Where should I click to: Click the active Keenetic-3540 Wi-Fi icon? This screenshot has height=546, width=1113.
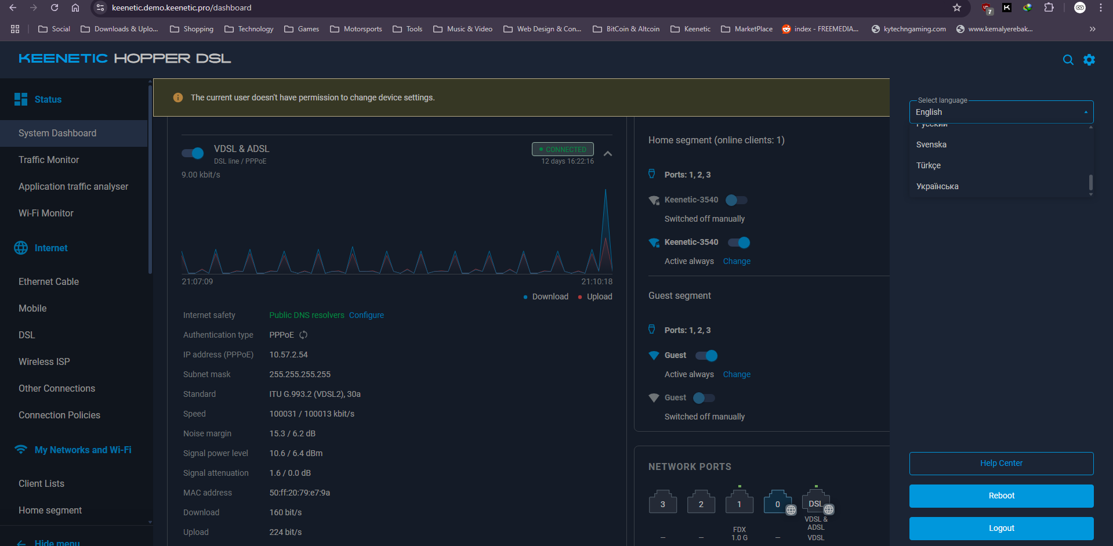click(x=654, y=243)
